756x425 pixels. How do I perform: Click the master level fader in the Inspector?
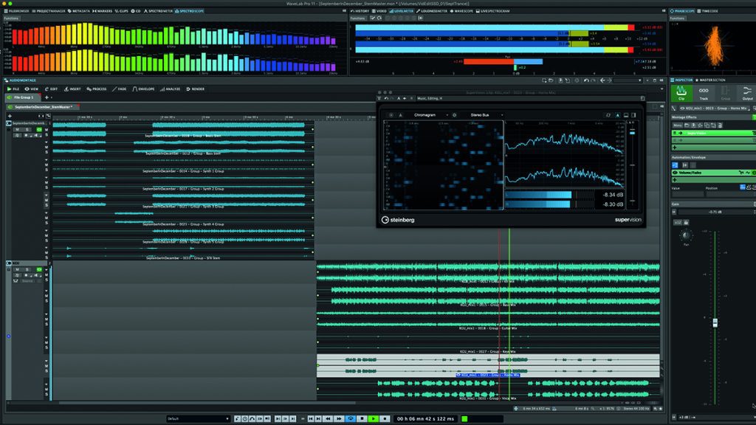(x=715, y=323)
